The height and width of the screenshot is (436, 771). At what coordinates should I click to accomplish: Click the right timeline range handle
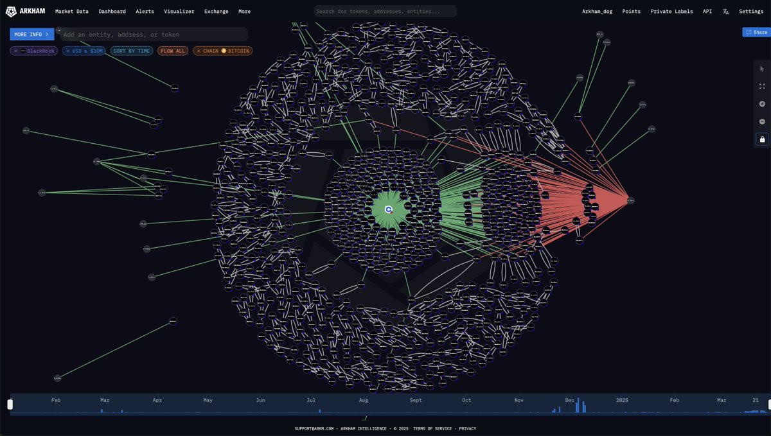769,405
